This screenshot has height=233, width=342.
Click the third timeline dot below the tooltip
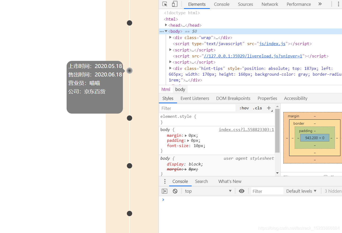[130, 118]
